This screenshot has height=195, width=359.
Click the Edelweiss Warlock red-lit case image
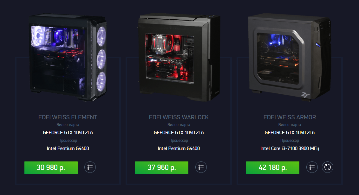pyautogui.click(x=179, y=57)
